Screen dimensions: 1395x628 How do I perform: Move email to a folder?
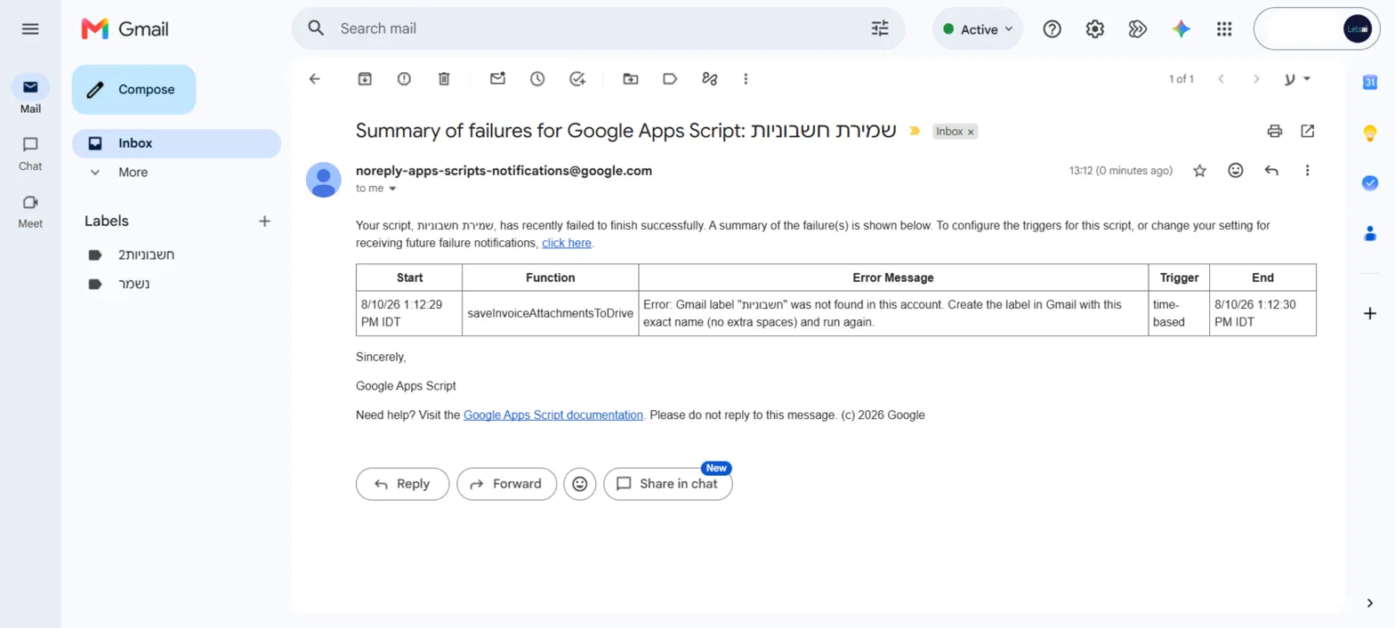631,79
